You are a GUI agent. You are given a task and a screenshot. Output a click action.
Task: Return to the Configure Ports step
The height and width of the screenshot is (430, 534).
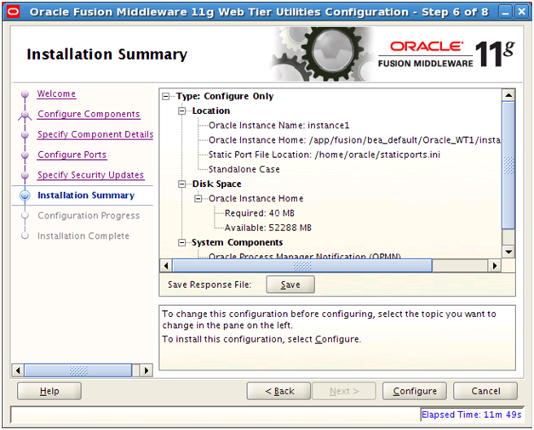click(x=72, y=155)
